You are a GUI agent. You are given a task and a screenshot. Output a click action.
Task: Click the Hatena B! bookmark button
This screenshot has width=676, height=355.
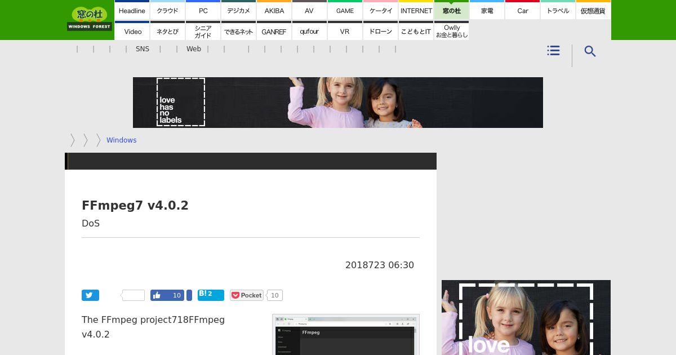211,295
